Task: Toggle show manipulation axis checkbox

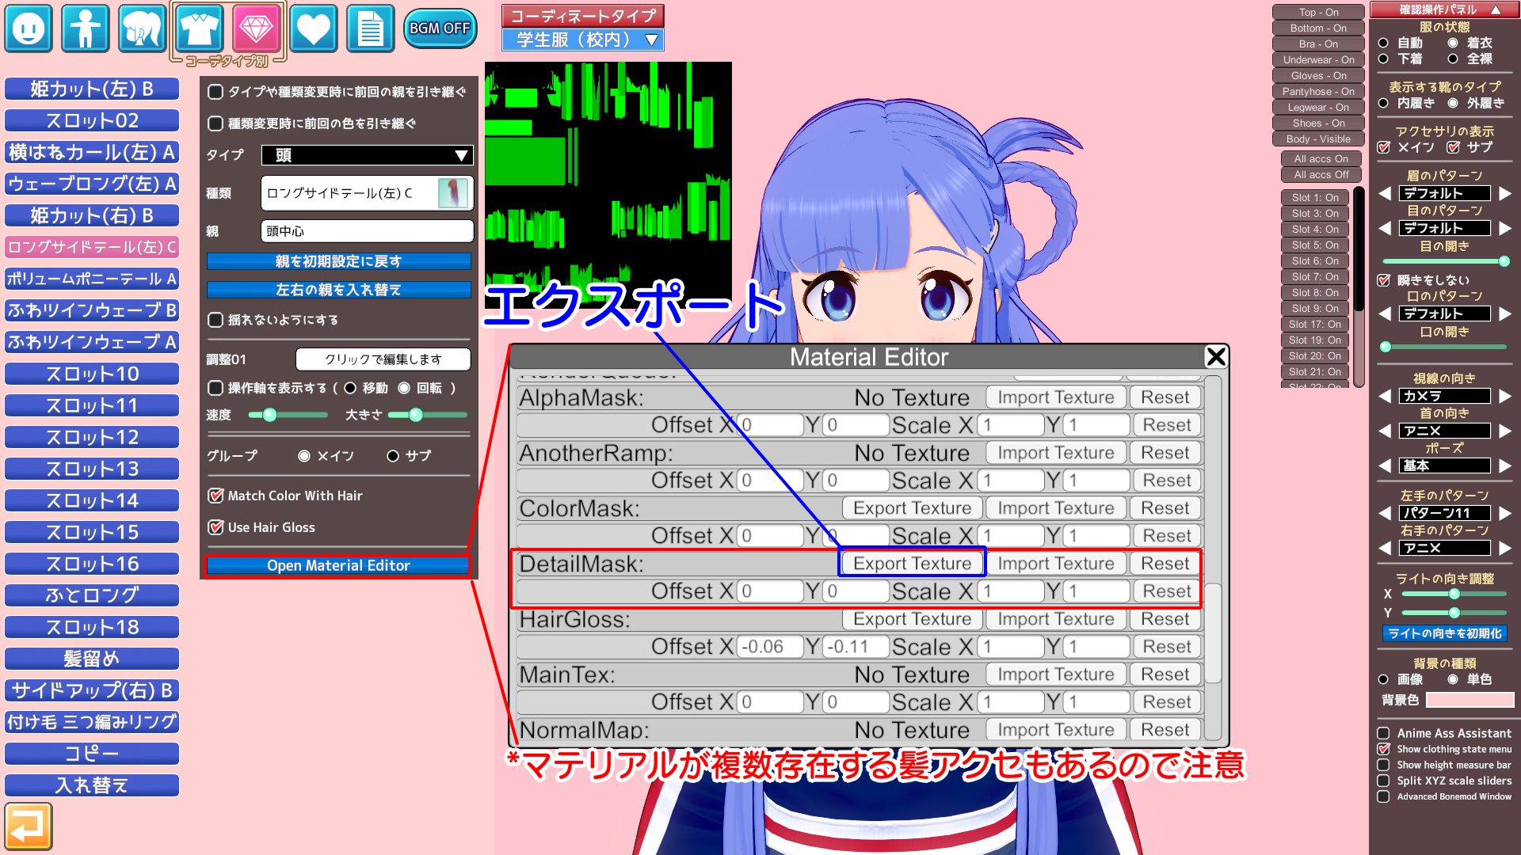Action: (x=215, y=388)
